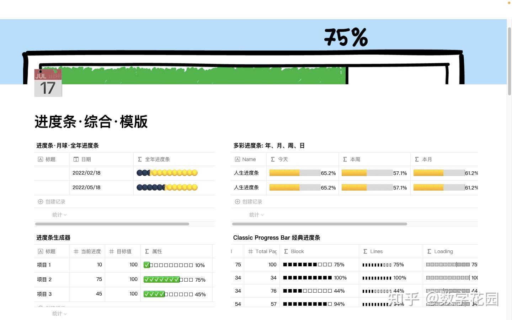Click the Σ icon on the 全年进度条 column
Viewport: 512px width, 320px height.
click(141, 159)
